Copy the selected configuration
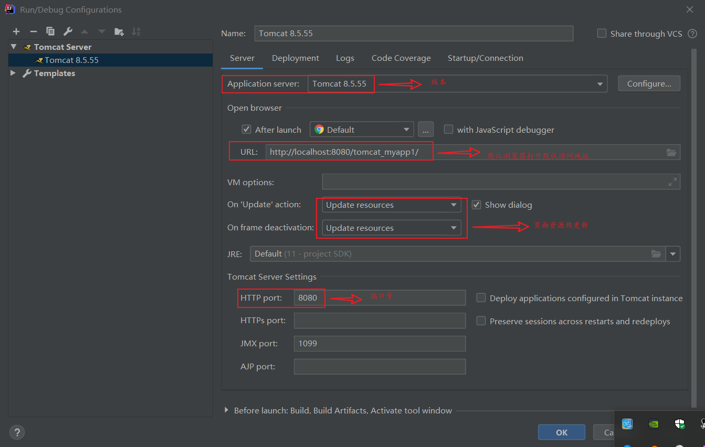This screenshot has width=705, height=447. (x=50, y=31)
